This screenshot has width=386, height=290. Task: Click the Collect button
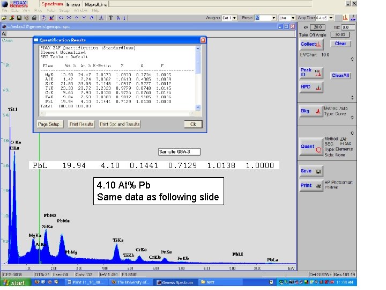(311, 44)
